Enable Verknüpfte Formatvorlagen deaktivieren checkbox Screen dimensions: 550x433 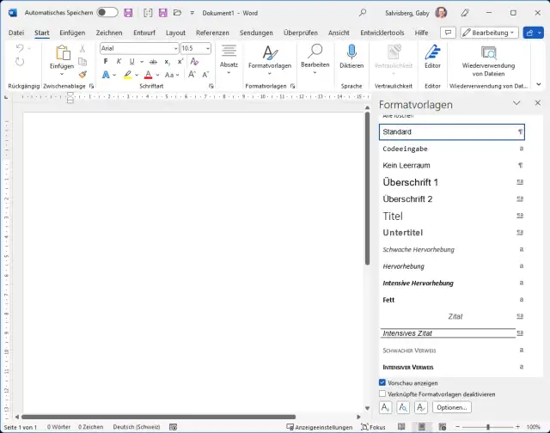(x=382, y=393)
